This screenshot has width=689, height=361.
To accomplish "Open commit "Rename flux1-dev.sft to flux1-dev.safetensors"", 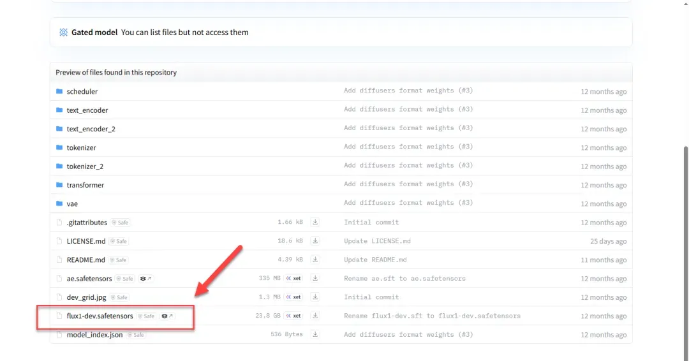I will 432,316.
